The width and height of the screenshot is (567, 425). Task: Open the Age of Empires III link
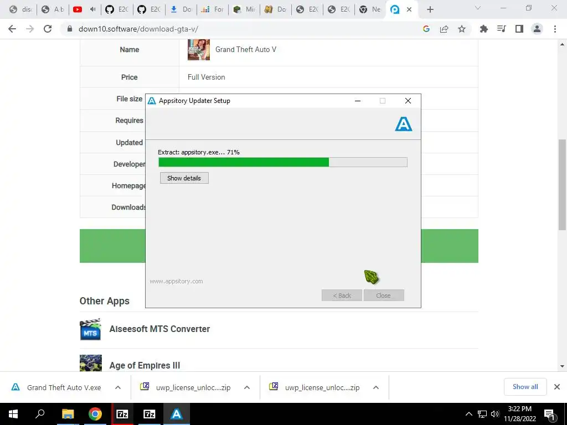coord(145,365)
